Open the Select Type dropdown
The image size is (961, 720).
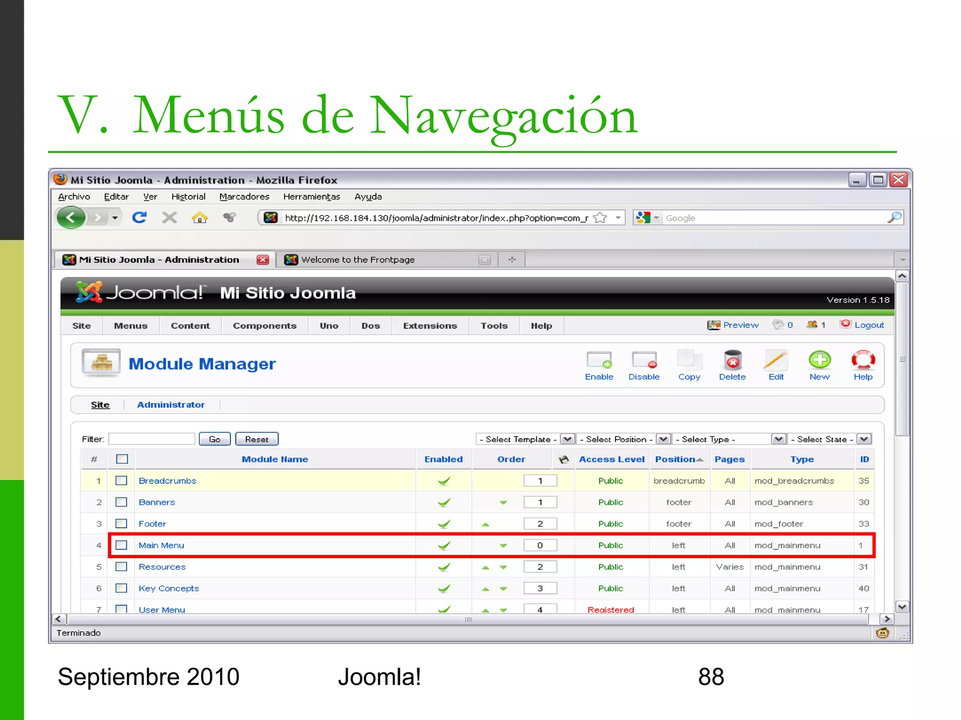(729, 439)
